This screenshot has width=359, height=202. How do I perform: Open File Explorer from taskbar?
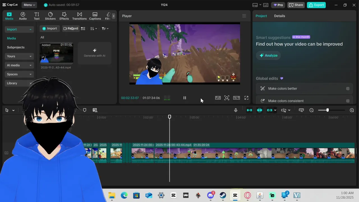tap(112, 196)
